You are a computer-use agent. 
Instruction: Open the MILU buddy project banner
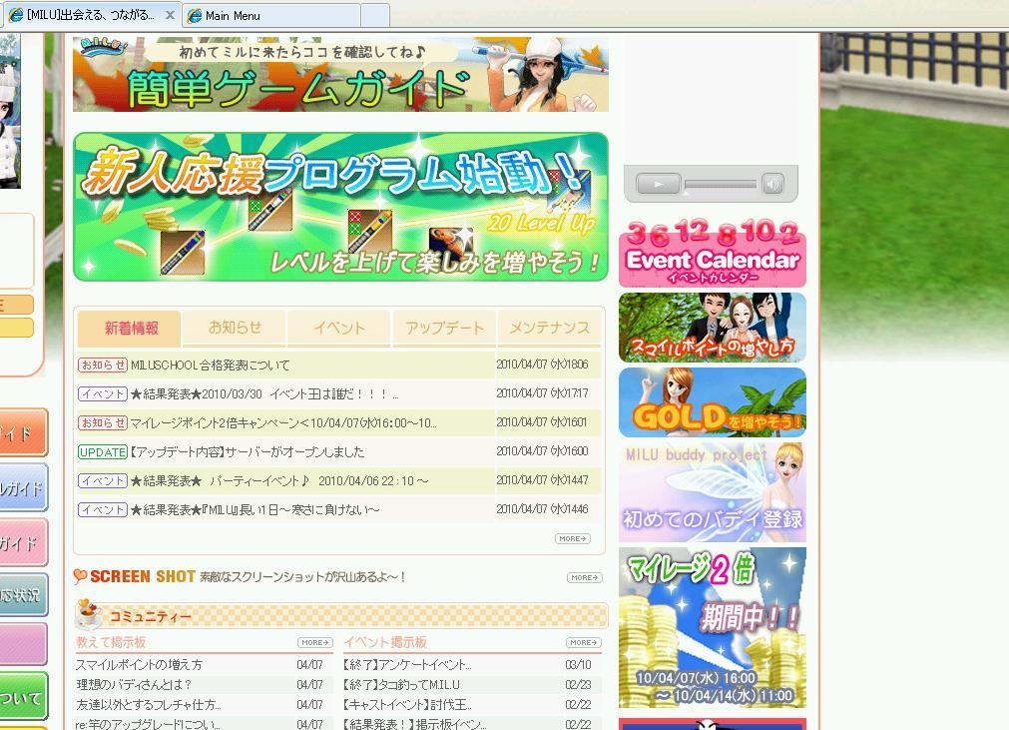[712, 492]
